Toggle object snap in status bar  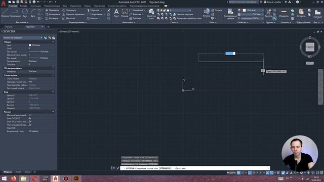click(272, 173)
